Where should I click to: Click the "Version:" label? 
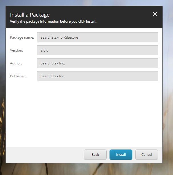[x=16, y=50]
